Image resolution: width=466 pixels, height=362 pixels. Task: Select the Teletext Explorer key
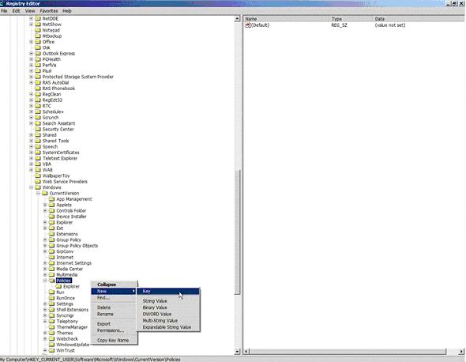60,158
